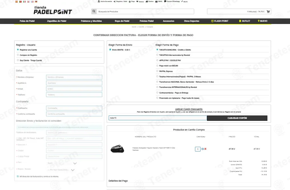Switch language with the Italian flag
This screenshot has width=290, height=190.
(24, 1)
